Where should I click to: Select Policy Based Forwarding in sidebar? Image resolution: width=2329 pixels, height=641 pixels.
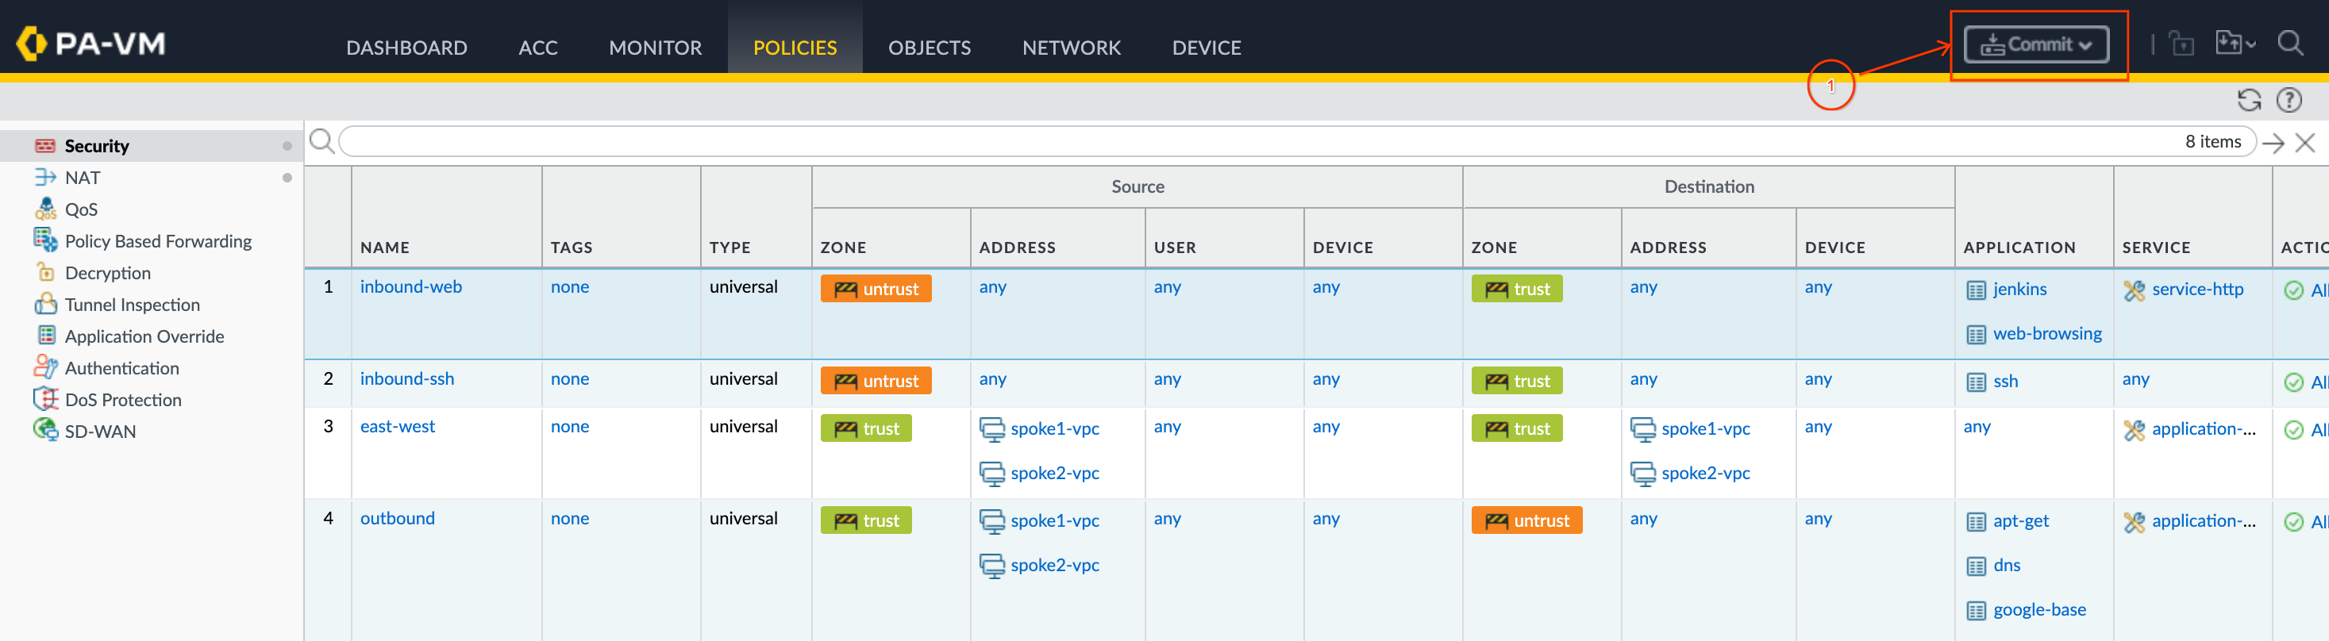point(157,241)
